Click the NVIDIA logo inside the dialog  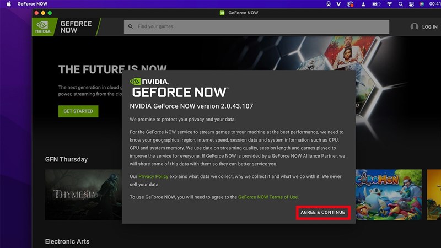[149, 82]
